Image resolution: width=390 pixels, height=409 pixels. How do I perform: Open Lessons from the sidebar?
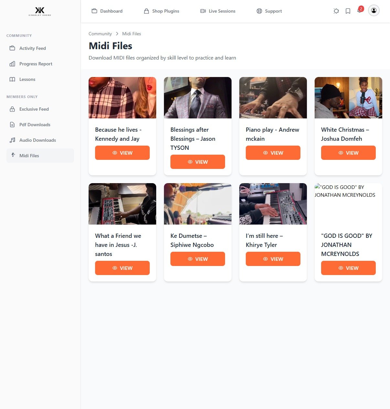pos(40,79)
